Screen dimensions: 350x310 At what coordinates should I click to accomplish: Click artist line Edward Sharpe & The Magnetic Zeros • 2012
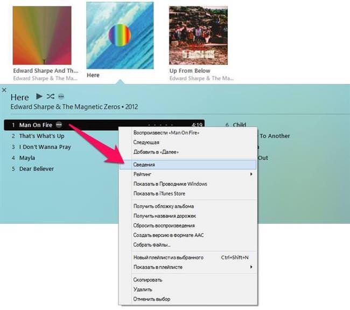pos(74,107)
